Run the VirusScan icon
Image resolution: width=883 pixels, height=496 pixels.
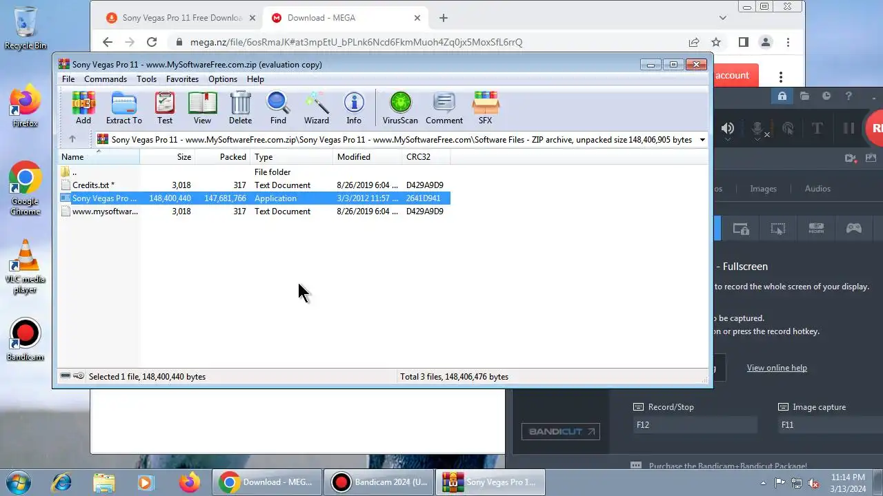click(400, 108)
